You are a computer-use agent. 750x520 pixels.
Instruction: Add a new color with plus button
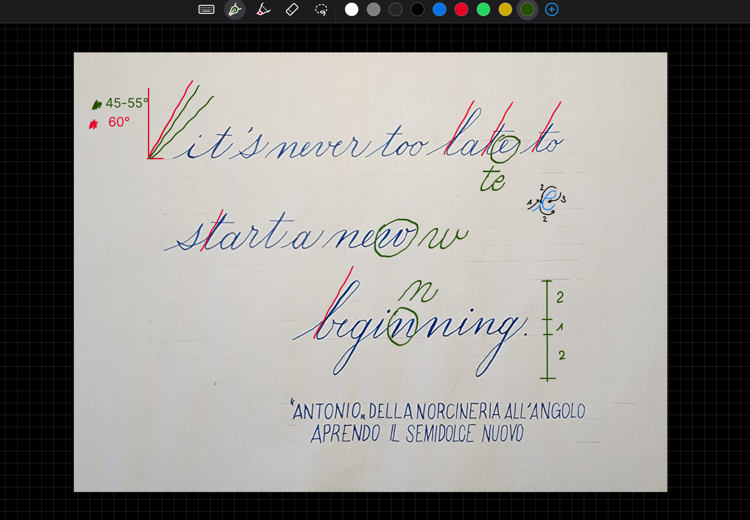(x=552, y=9)
